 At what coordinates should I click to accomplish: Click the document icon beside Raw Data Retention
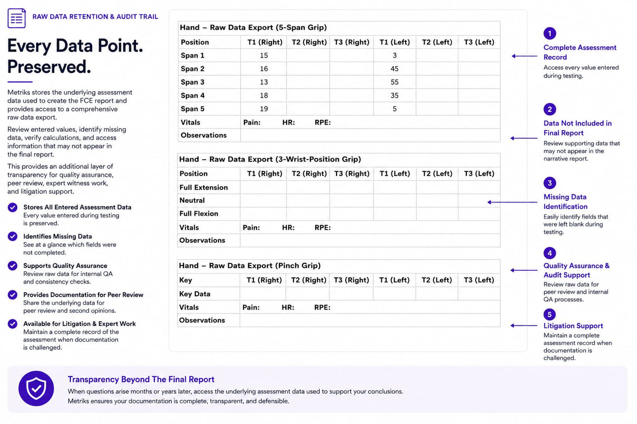pos(17,18)
